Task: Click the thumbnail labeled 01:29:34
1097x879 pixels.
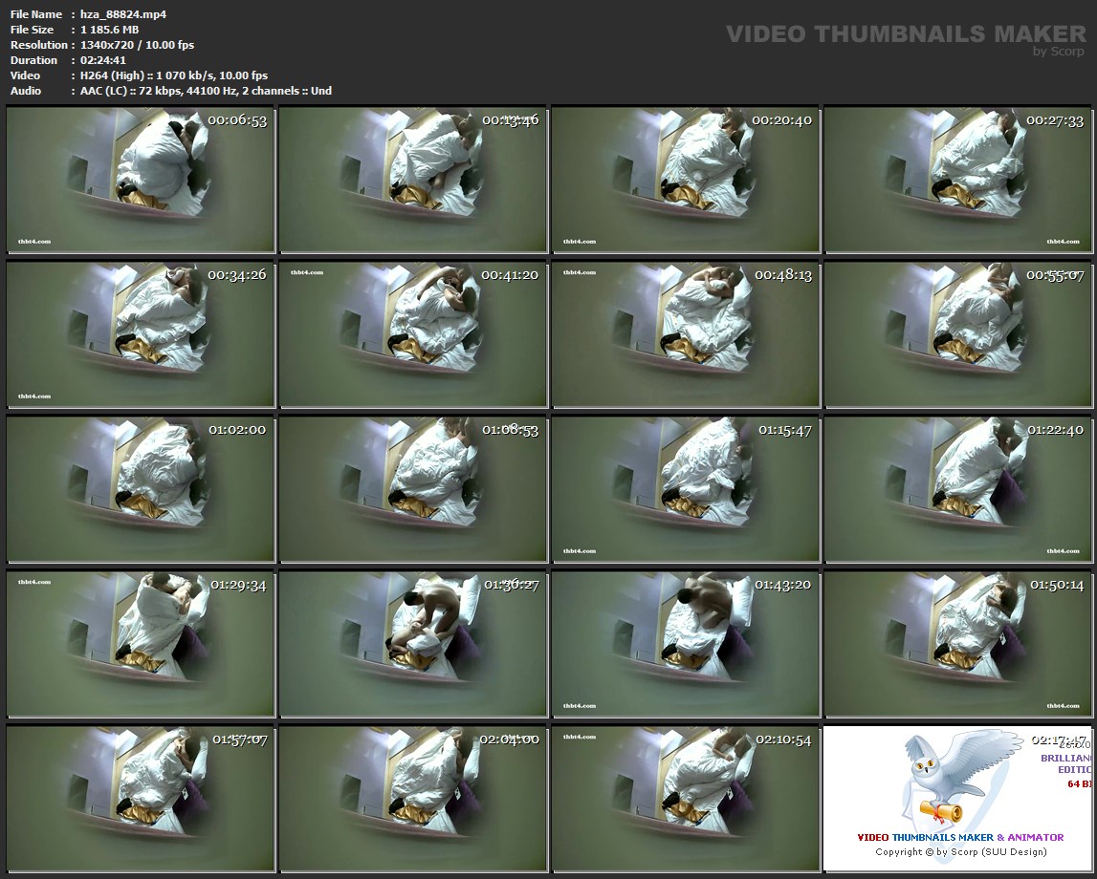Action: click(141, 644)
